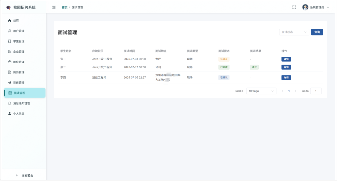Screen dimensions: 337x181
Task: Open the 面试状态 filter dropdown
Action: coord(294,32)
